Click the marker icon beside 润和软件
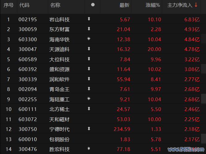206x154 pixels. click(89, 79)
